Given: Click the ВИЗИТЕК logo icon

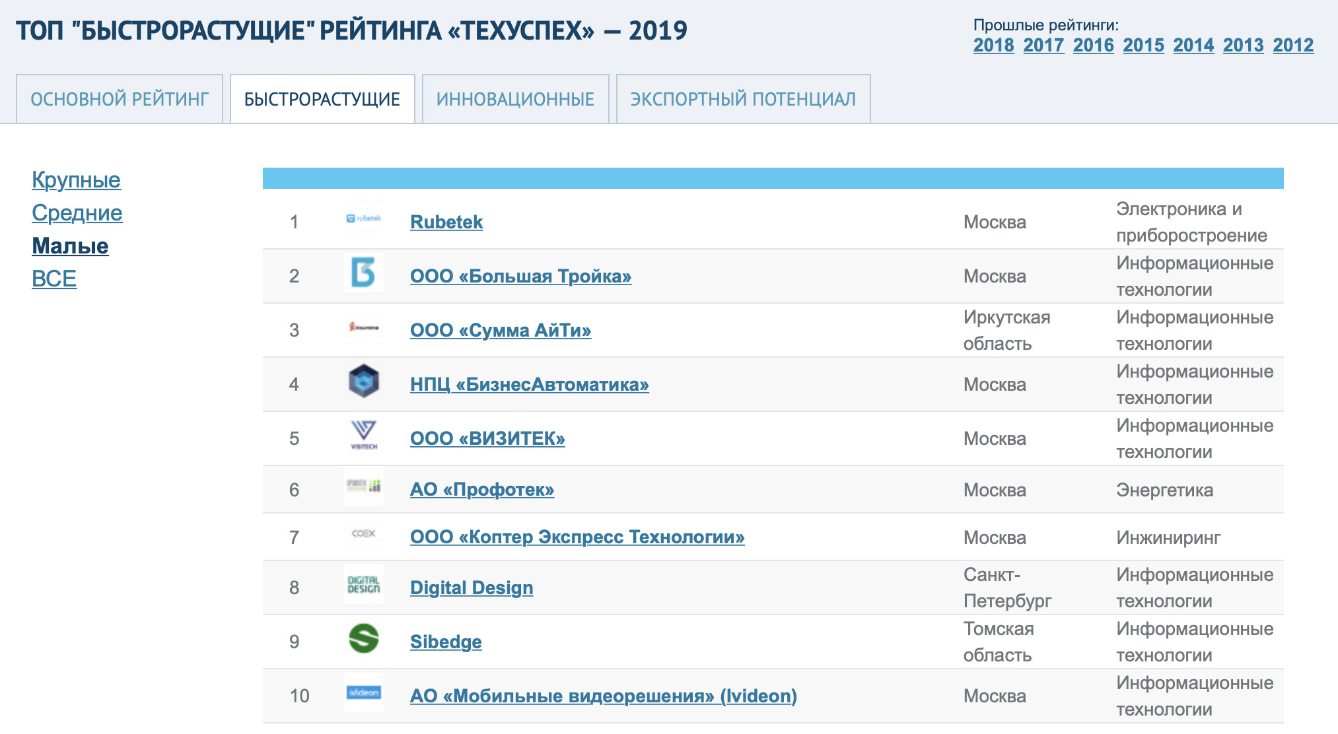Looking at the screenshot, I should coord(364,435).
